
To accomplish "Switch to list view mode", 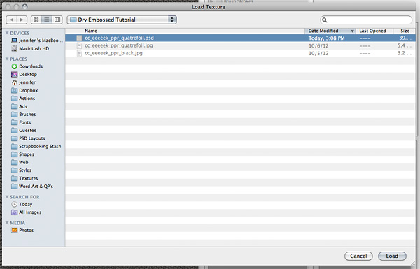I will point(47,20).
